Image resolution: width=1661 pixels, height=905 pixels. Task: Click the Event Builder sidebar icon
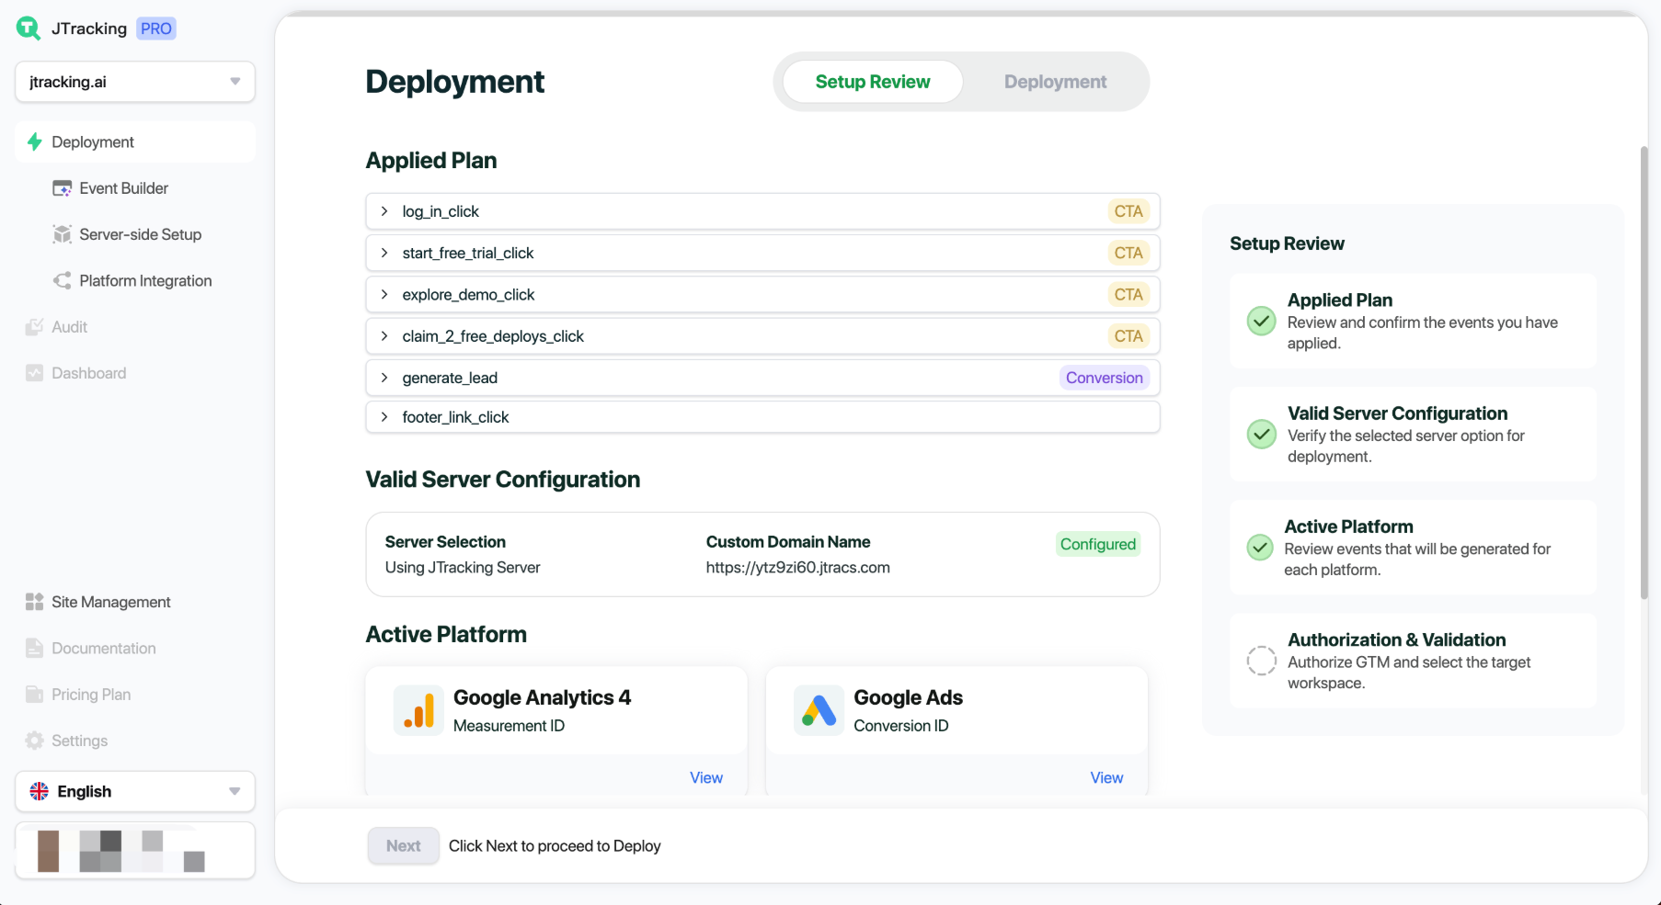[x=62, y=188]
